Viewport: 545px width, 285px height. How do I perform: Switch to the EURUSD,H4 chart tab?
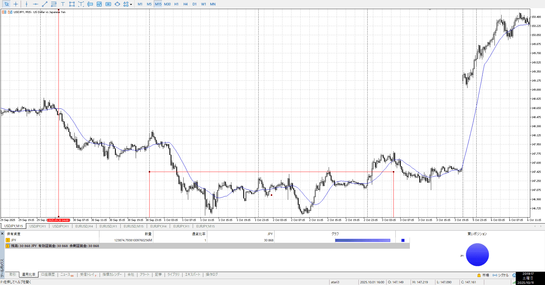tap(84, 226)
